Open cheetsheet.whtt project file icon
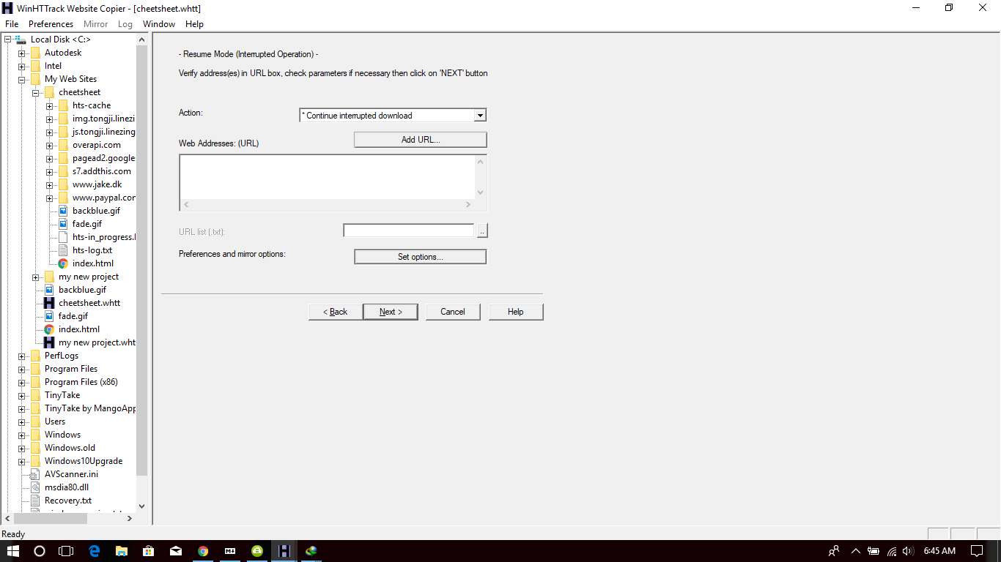The image size is (1001, 562). pos(88,302)
